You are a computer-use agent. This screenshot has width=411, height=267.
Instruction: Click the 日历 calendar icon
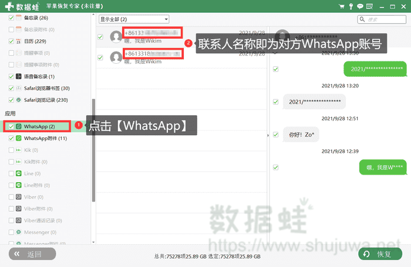point(19,42)
